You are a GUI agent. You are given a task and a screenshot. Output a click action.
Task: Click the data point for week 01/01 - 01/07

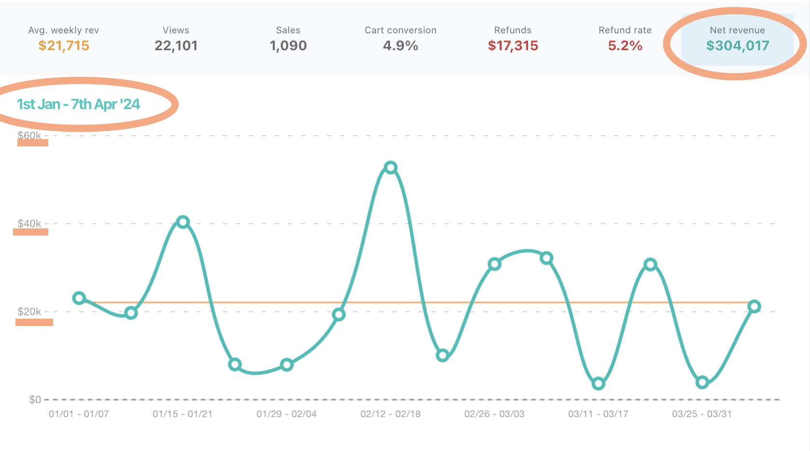(x=79, y=298)
